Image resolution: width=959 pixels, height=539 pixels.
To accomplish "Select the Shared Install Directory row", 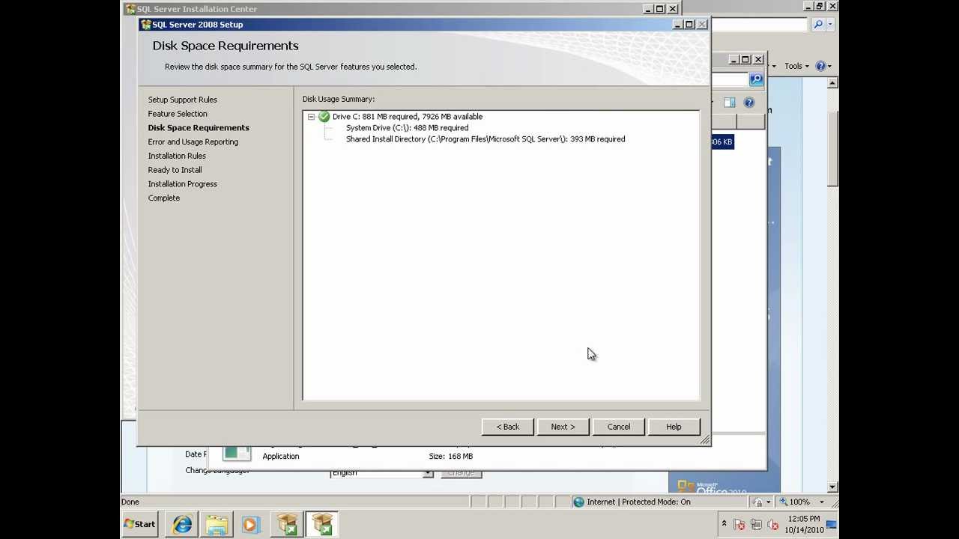I will tap(485, 139).
